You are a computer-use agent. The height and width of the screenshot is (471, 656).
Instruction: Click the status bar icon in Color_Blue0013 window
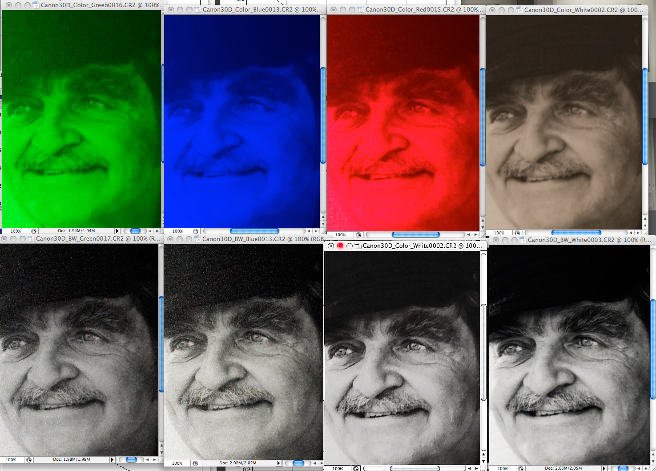click(x=196, y=231)
